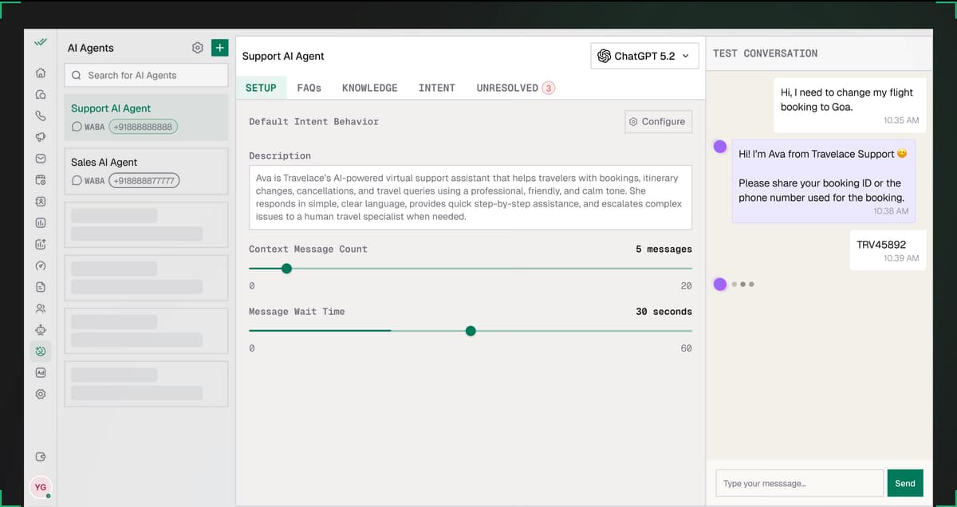This screenshot has width=957, height=507.
Task: Open the YG user avatar
Action: click(x=41, y=486)
